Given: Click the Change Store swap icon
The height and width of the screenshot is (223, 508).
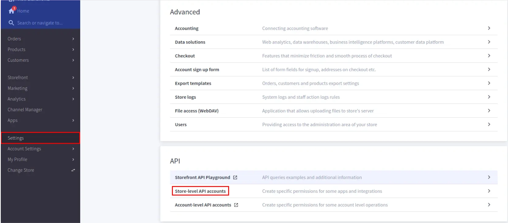Looking at the screenshot, I should (73, 170).
